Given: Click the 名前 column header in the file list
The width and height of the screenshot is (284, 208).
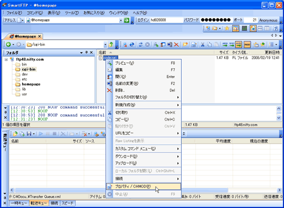Looking at the screenshot, I should (x=156, y=52).
